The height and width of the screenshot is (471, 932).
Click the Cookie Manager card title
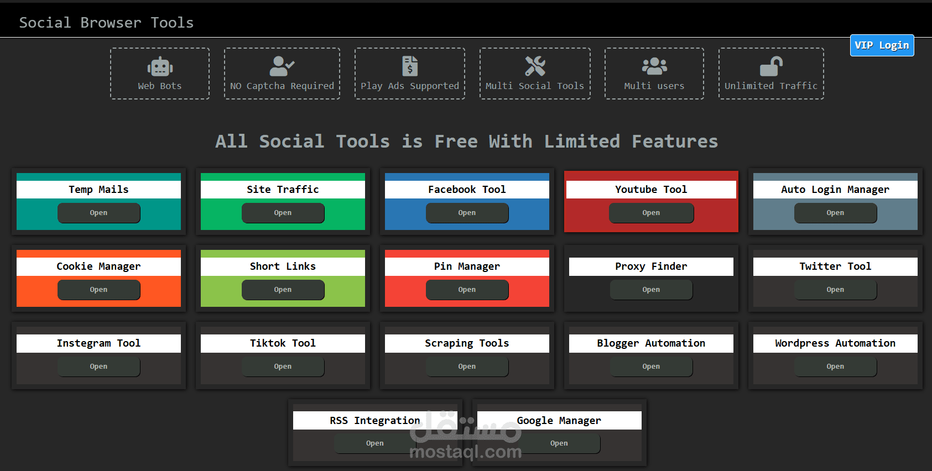coord(99,266)
